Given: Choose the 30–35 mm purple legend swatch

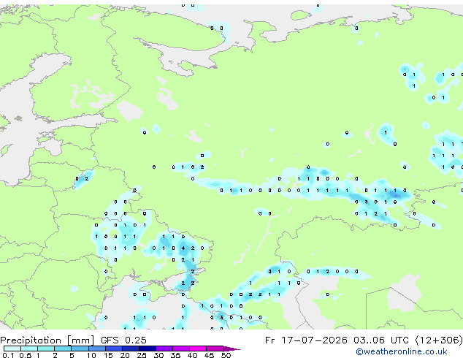Looking at the screenshot, I should [164, 349].
